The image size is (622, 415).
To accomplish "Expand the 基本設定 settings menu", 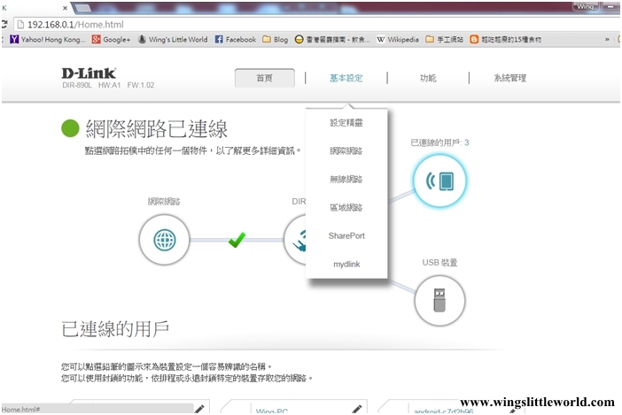I will (x=346, y=78).
